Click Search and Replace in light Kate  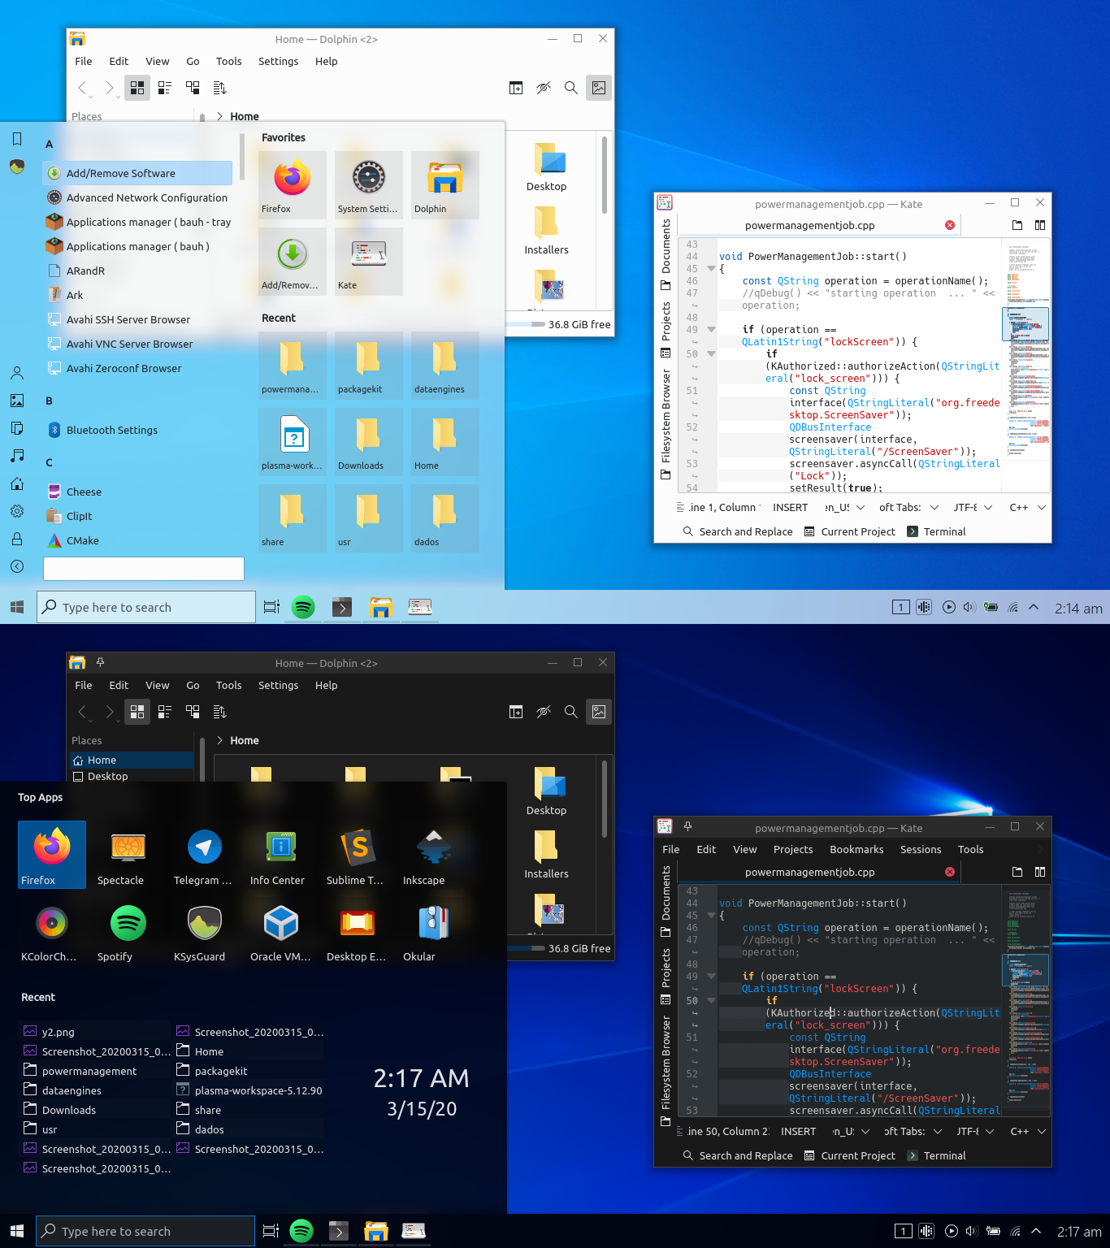tap(738, 531)
